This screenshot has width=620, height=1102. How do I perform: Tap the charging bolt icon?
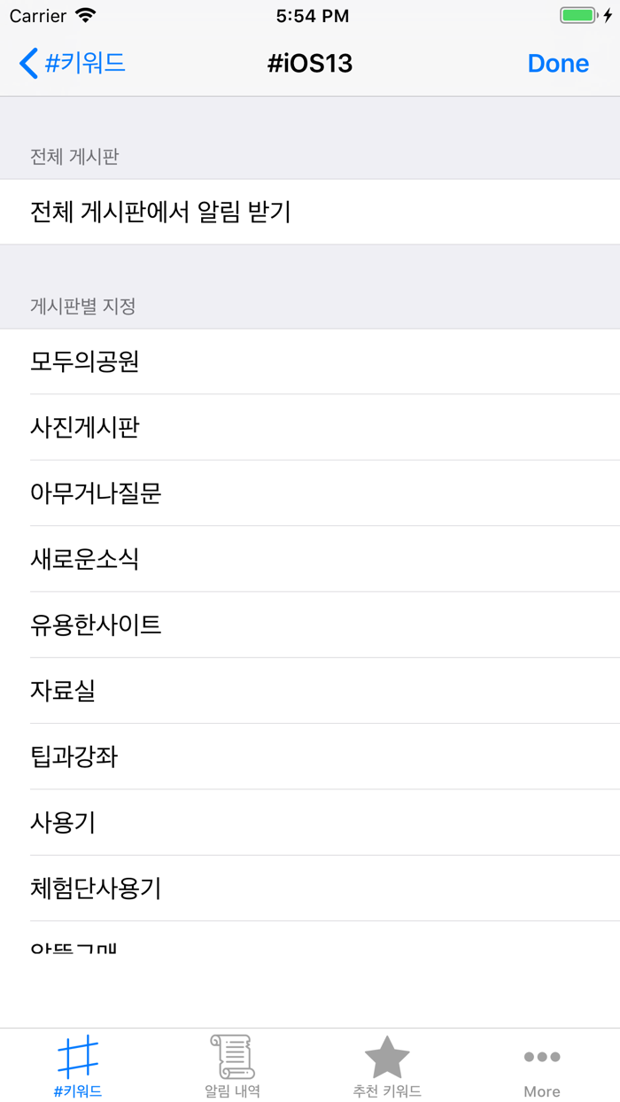(606, 15)
